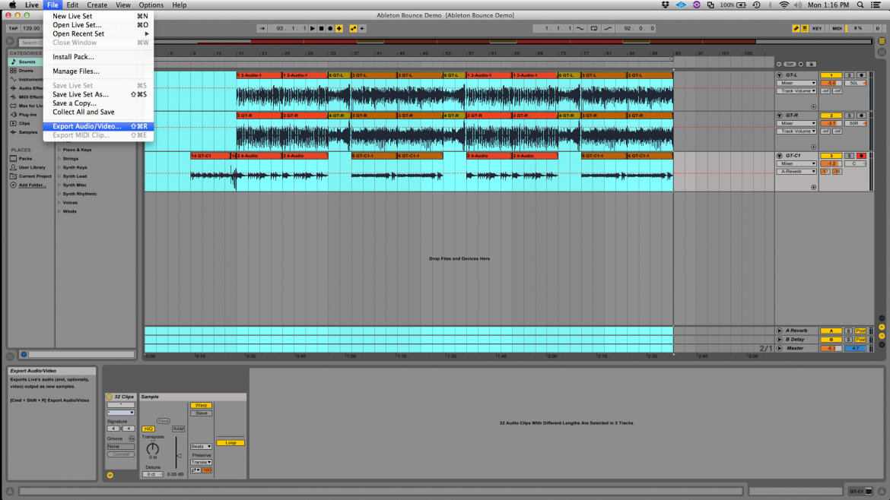Expand Strings folder in browser

click(x=59, y=159)
